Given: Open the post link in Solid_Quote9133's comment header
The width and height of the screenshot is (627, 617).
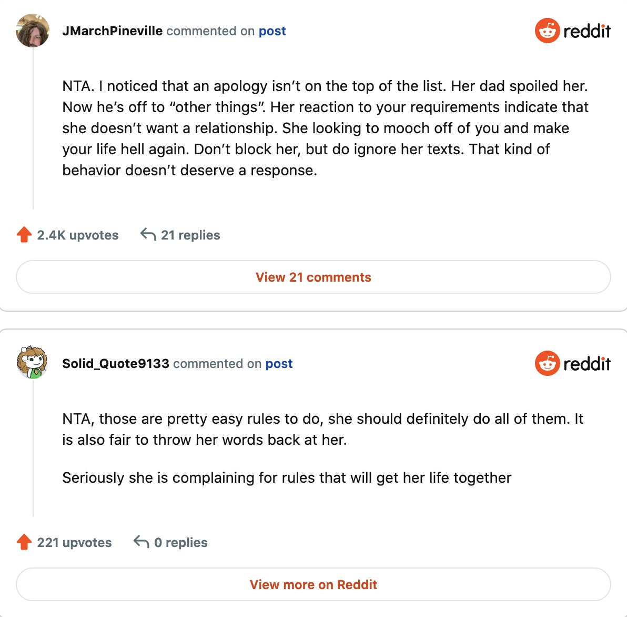Looking at the screenshot, I should [x=279, y=364].
